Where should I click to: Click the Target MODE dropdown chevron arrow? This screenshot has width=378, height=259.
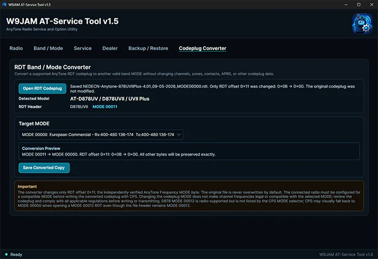click(x=179, y=135)
